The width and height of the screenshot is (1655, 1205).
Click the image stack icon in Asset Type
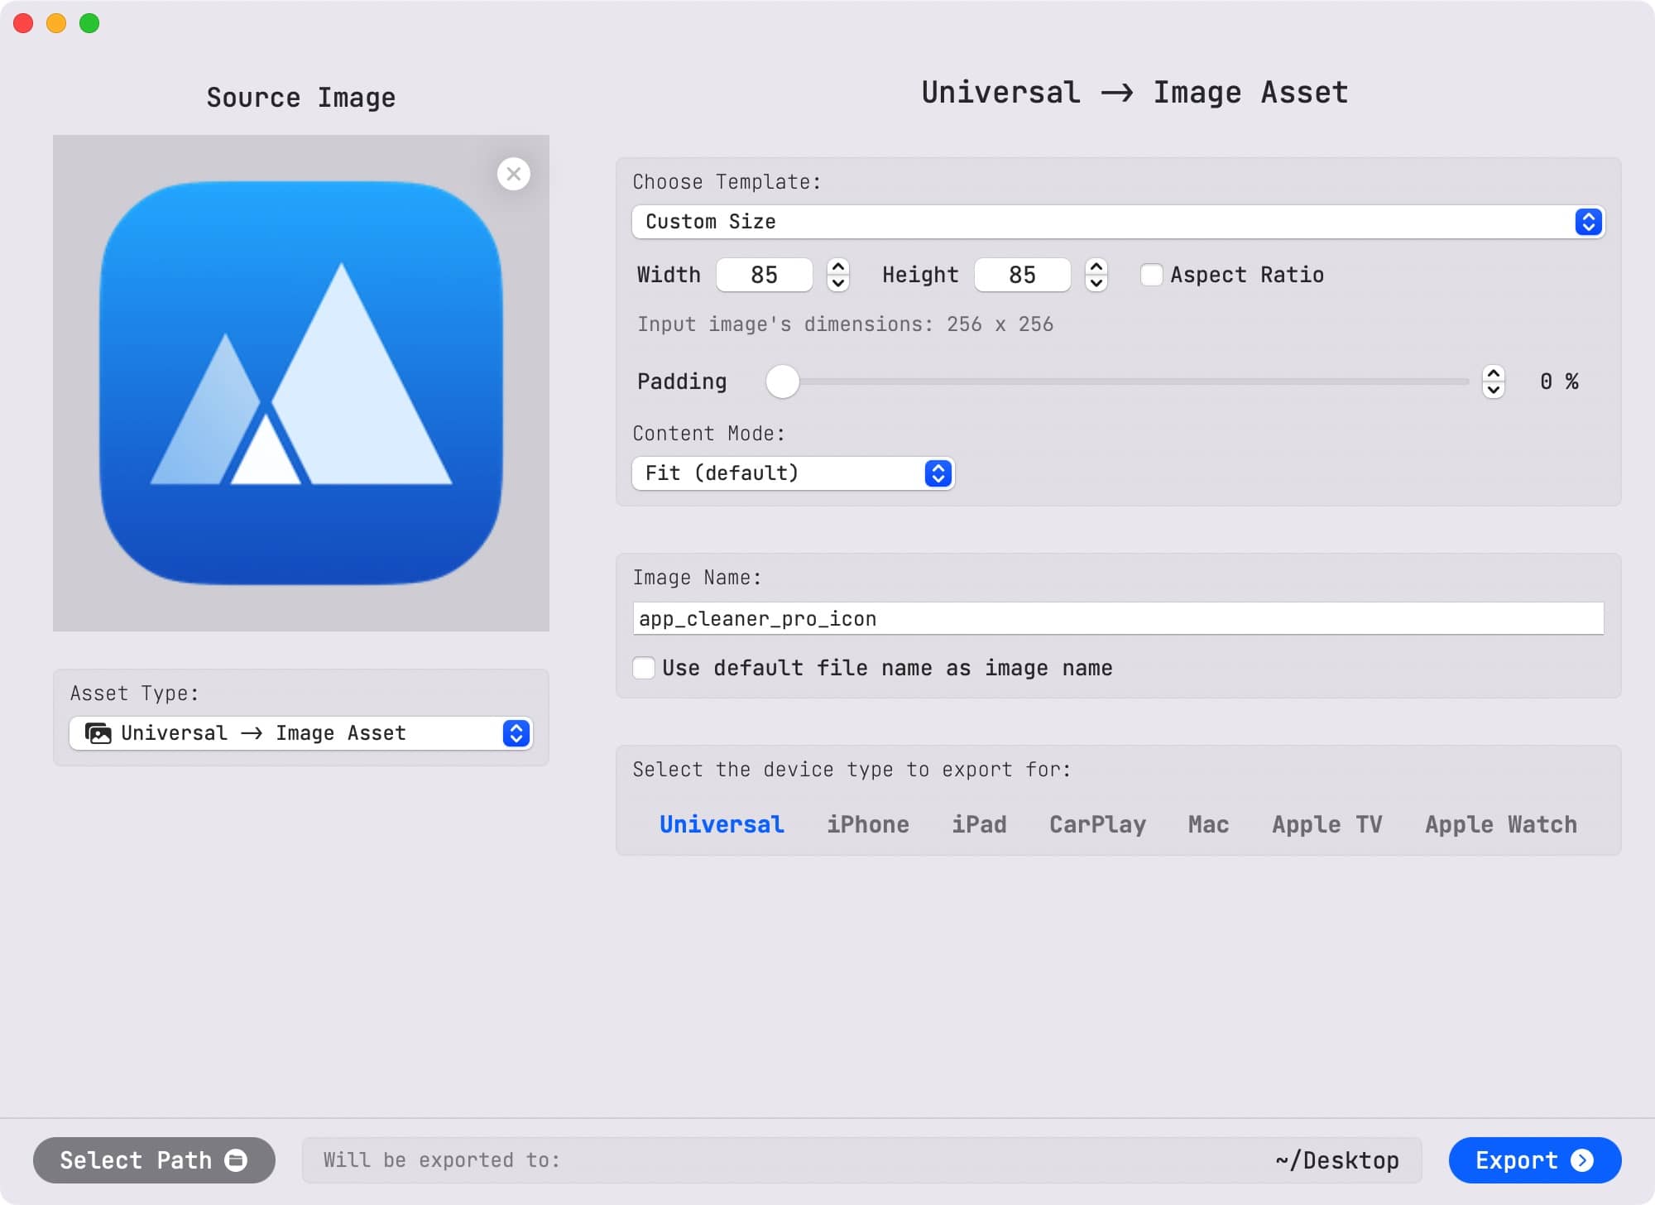click(98, 733)
